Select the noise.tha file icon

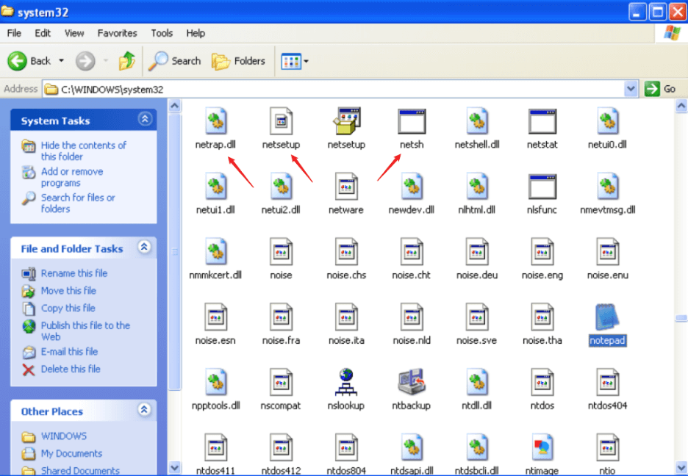click(542, 317)
